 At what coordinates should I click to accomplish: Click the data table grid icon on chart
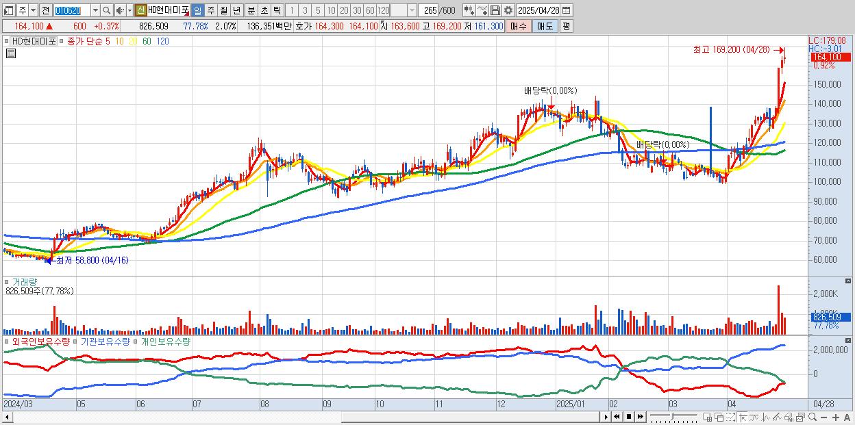click(12, 54)
